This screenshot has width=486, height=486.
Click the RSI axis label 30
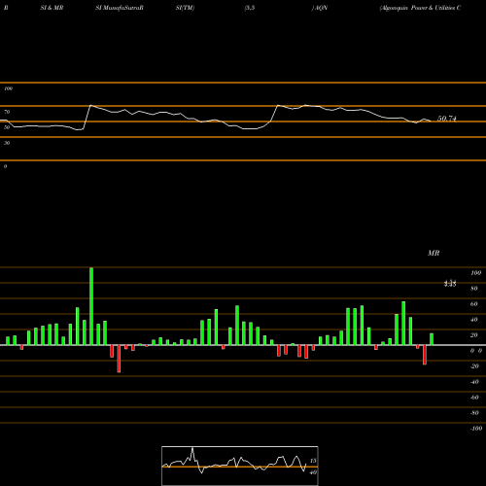click(x=7, y=143)
